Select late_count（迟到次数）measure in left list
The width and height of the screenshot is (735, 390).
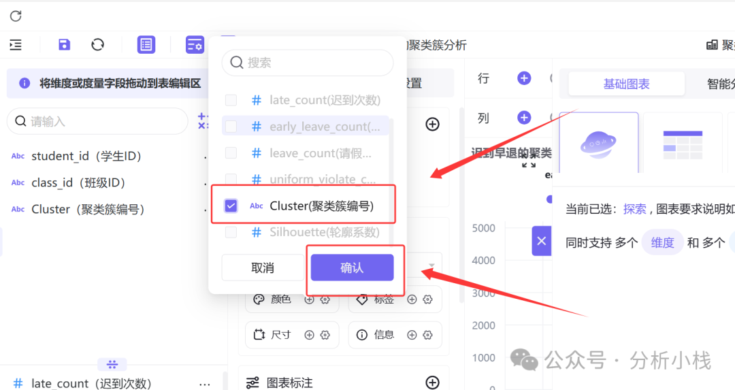tap(91, 383)
